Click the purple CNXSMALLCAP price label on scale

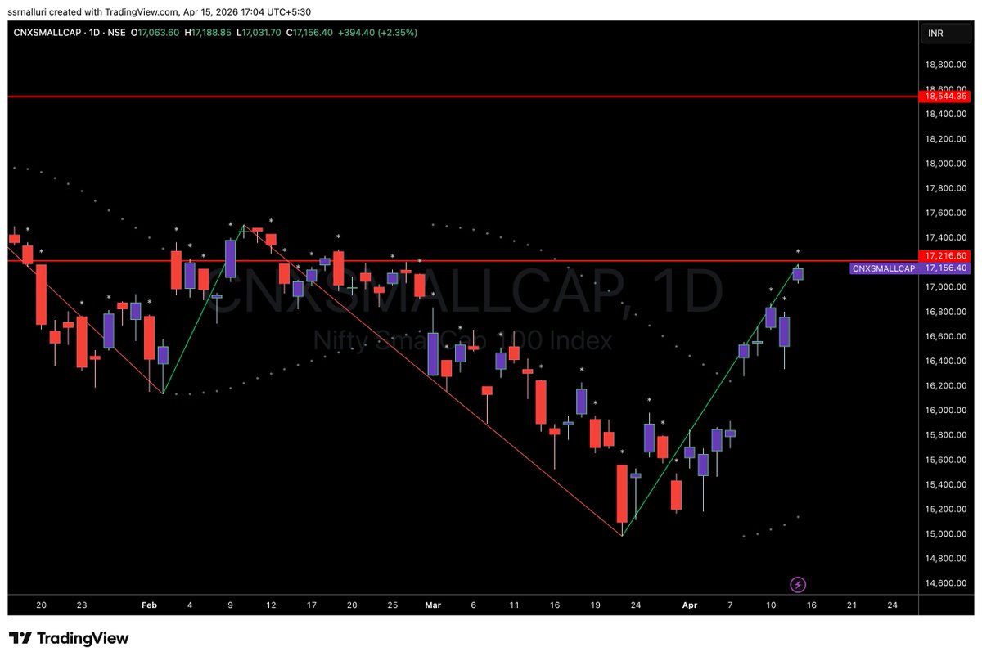(884, 268)
